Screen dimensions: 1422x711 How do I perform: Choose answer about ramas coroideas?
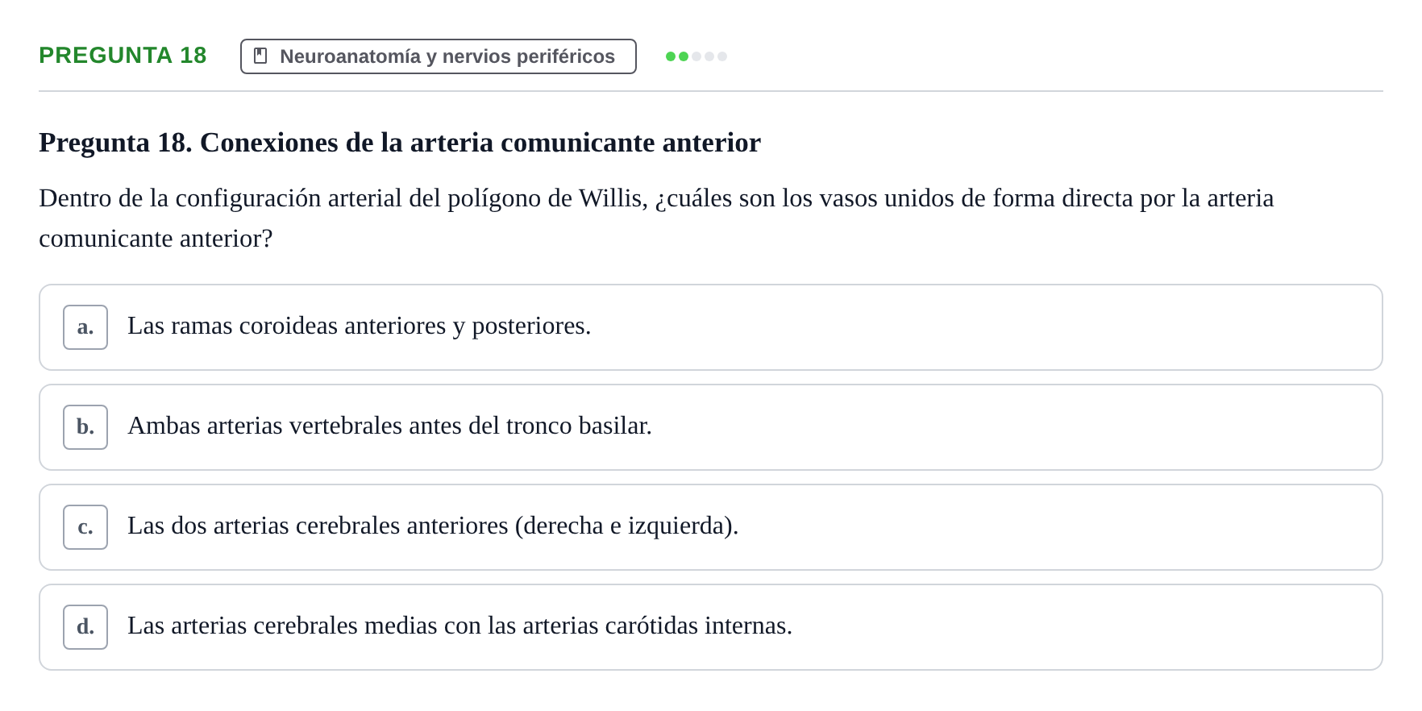click(x=711, y=327)
